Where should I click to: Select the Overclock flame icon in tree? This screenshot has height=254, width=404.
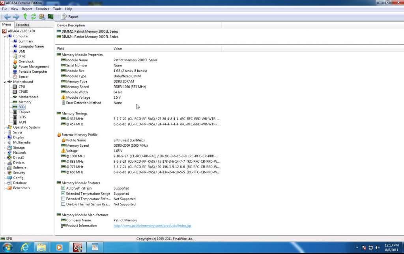point(15,61)
